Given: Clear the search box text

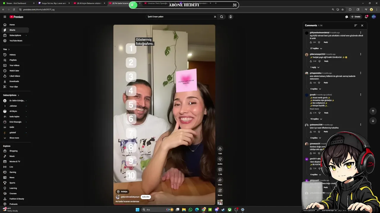Looking at the screenshot, I should [215, 17].
